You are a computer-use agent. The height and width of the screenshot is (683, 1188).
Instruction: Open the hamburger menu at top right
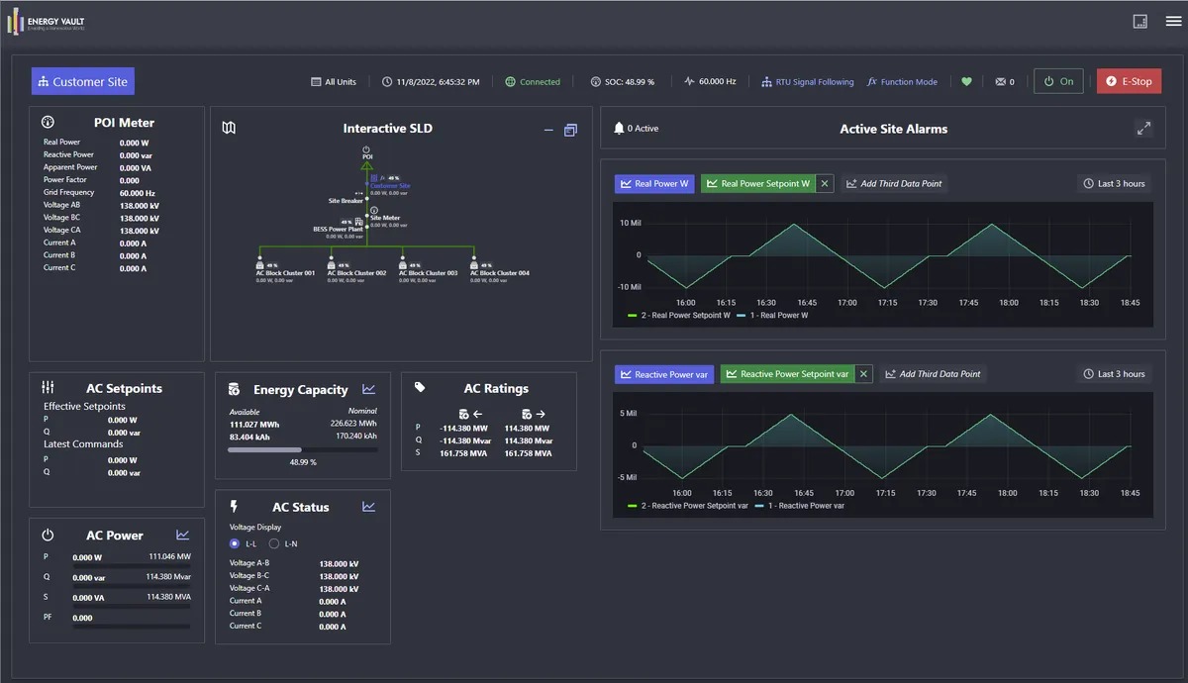[1173, 21]
